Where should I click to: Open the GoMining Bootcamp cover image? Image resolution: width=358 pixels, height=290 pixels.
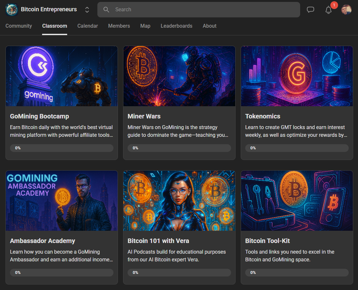62,76
